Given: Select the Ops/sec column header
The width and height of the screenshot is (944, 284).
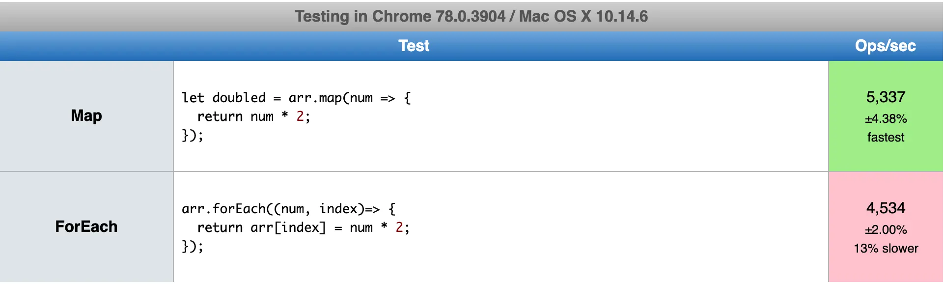Looking at the screenshot, I should (885, 46).
